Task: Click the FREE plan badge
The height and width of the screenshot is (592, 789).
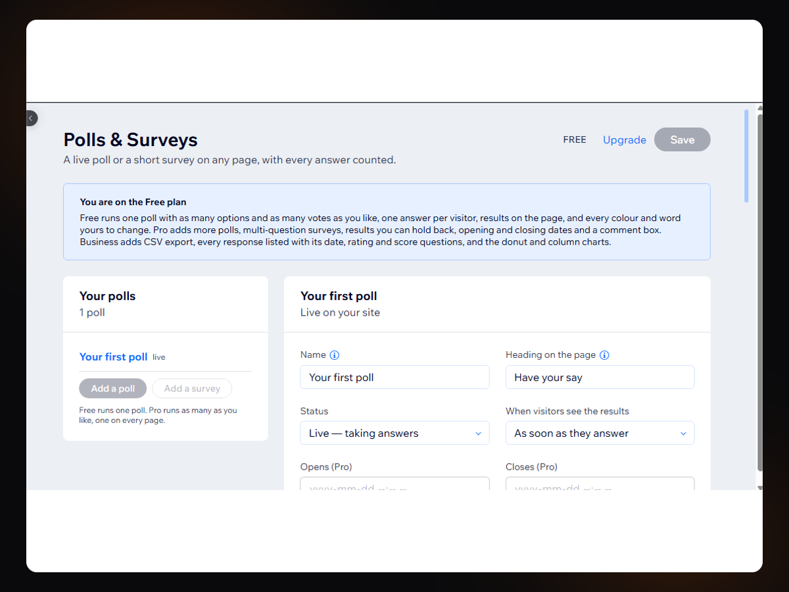Action: click(575, 140)
